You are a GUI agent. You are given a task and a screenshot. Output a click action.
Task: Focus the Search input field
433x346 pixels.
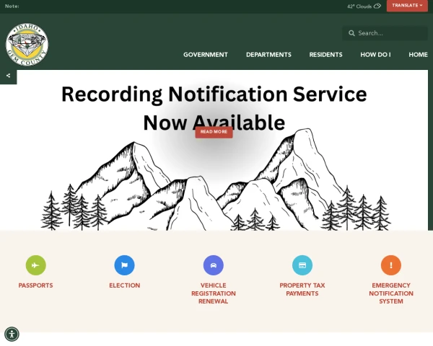(385, 33)
